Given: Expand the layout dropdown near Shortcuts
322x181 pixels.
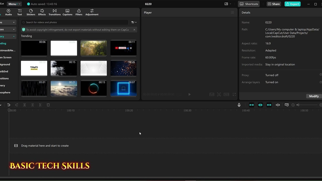Looking at the screenshot, I should click(x=228, y=4).
